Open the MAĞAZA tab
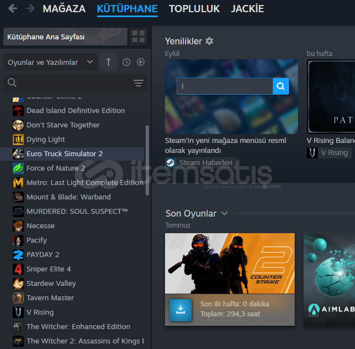355x349 pixels. [64, 9]
